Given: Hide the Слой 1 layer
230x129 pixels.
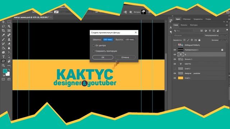Looking at the screenshot, I should click(175, 78).
